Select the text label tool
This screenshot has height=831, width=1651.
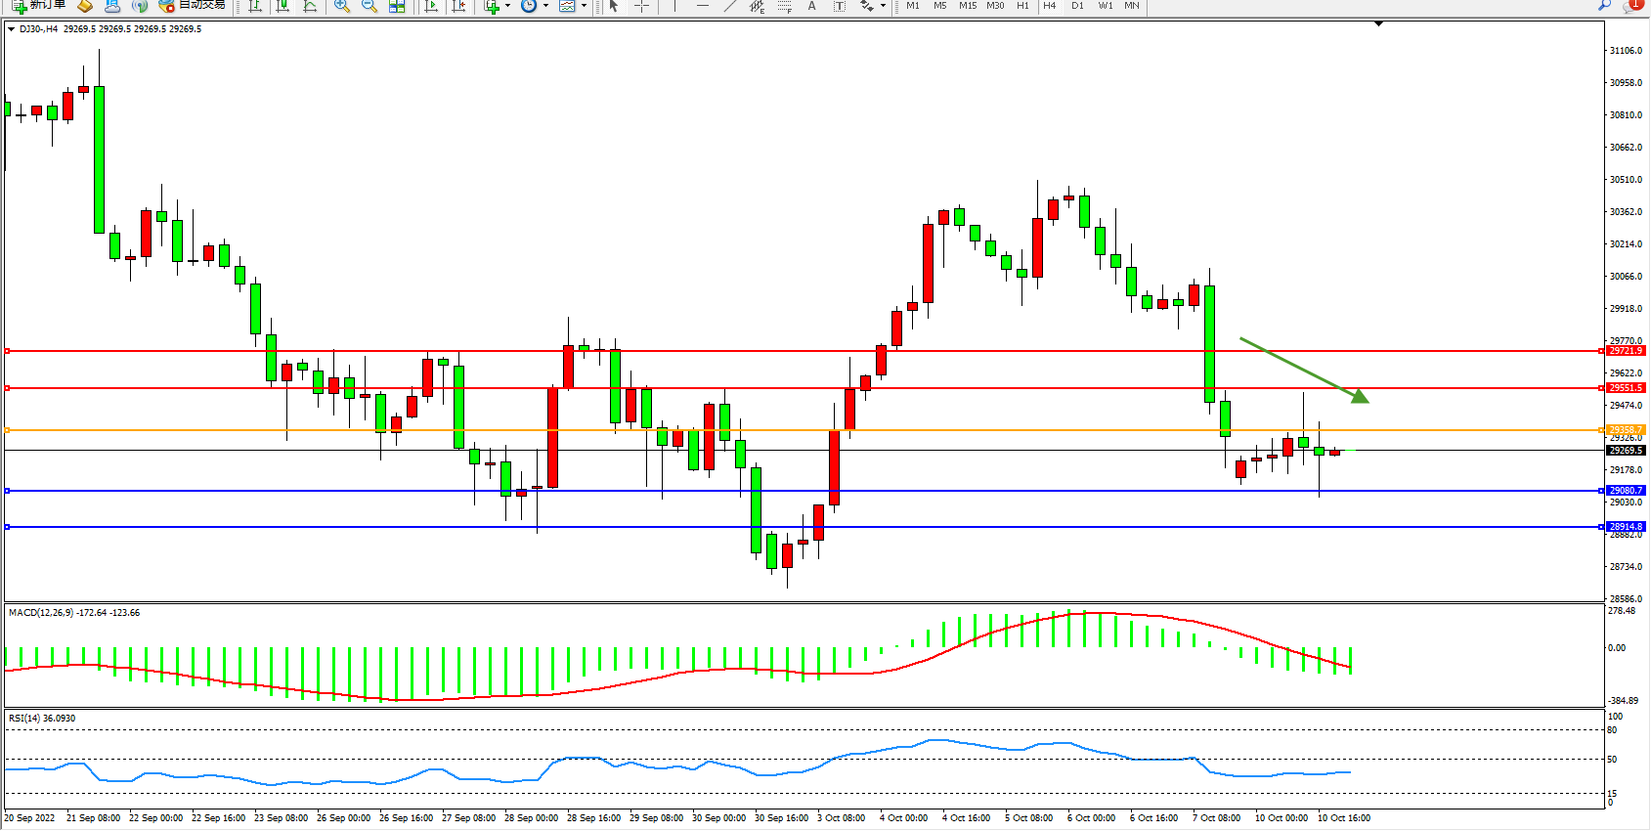[x=839, y=6]
